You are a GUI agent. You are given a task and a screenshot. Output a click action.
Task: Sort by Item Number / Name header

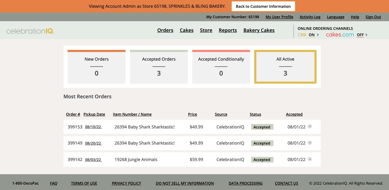pos(132,114)
